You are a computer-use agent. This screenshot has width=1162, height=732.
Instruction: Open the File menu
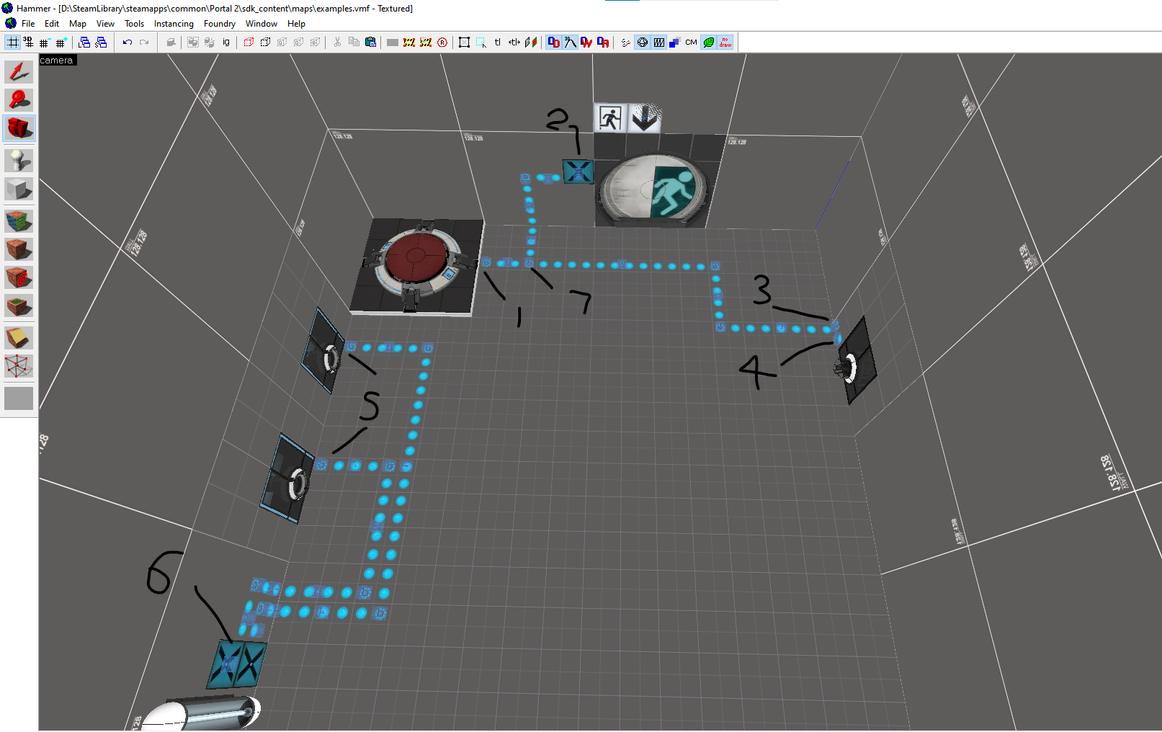(x=28, y=24)
